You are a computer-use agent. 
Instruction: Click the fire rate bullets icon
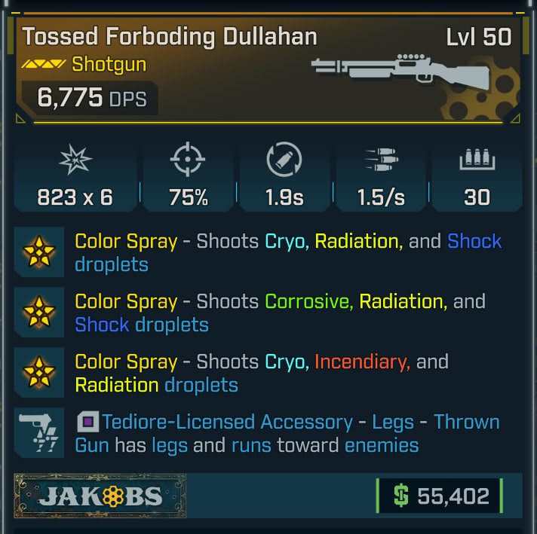381,160
